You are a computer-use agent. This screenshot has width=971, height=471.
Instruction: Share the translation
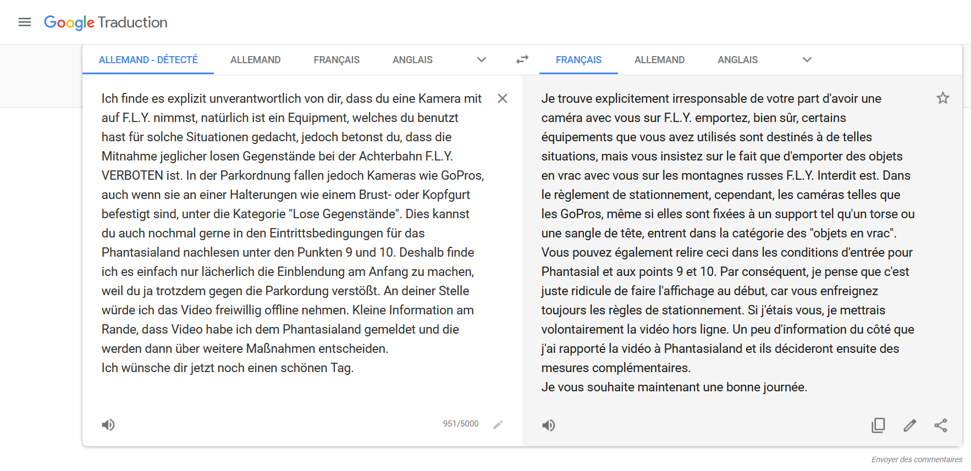[941, 425]
